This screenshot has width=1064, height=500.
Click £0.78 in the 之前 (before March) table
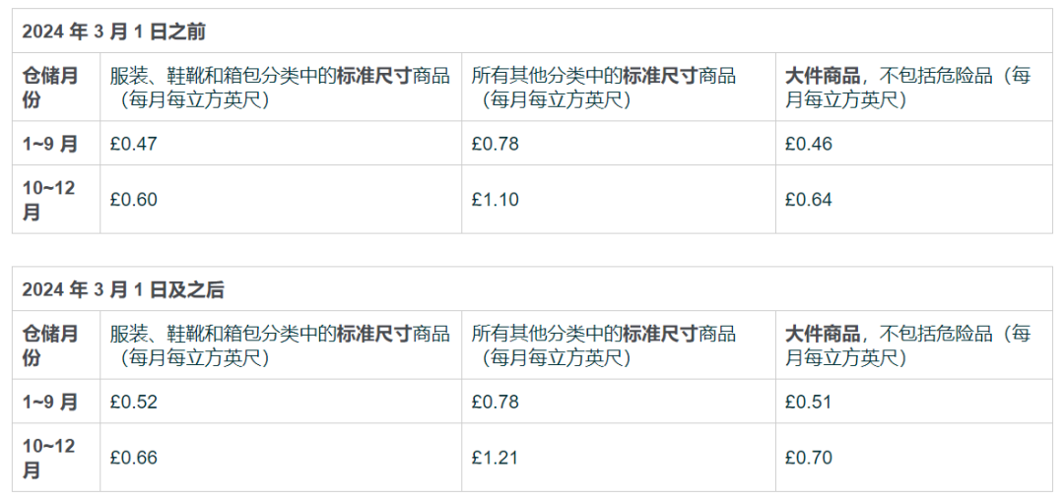(x=496, y=144)
